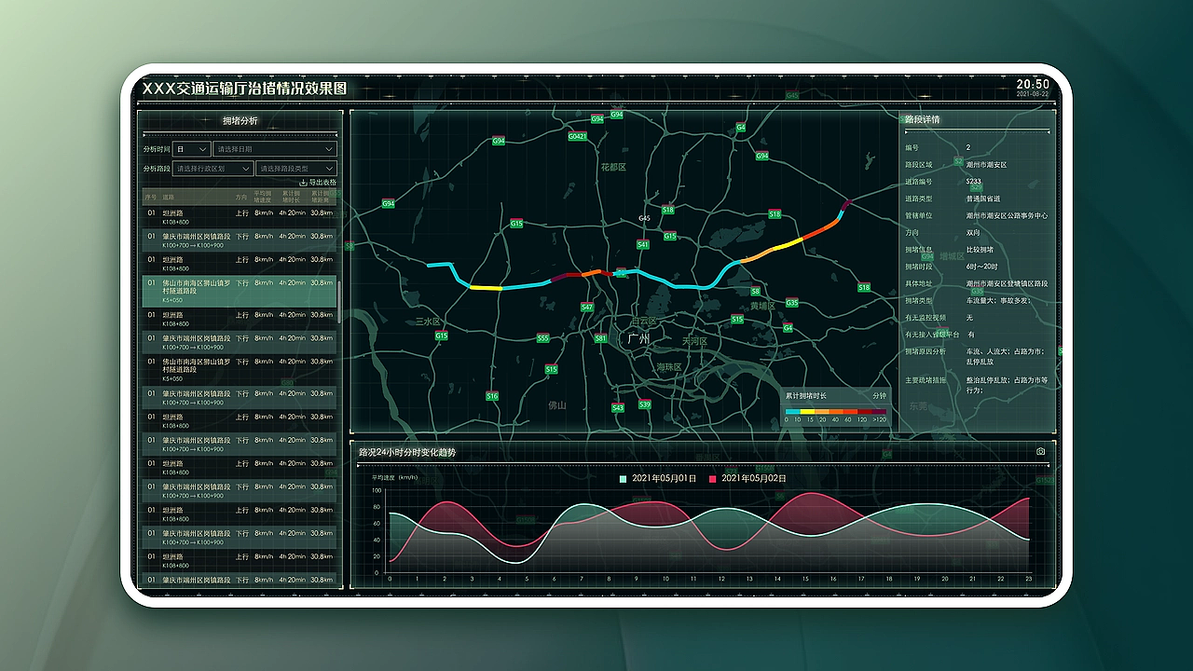Viewport: 1193px width, 671px height.
Task: Click the 序号 column header
Action: point(150,198)
